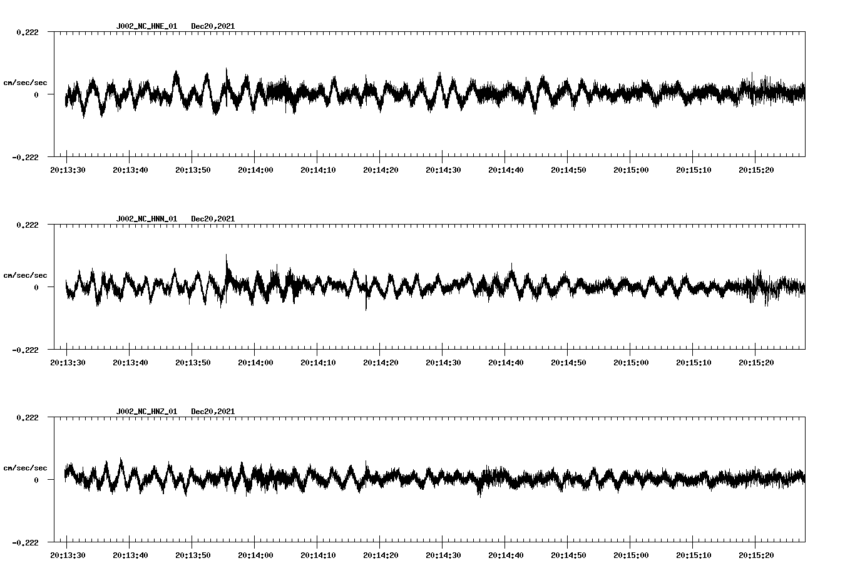Click the 0.222 upper limit on HNN plot
This screenshot has width=850, height=578.
pos(27,225)
